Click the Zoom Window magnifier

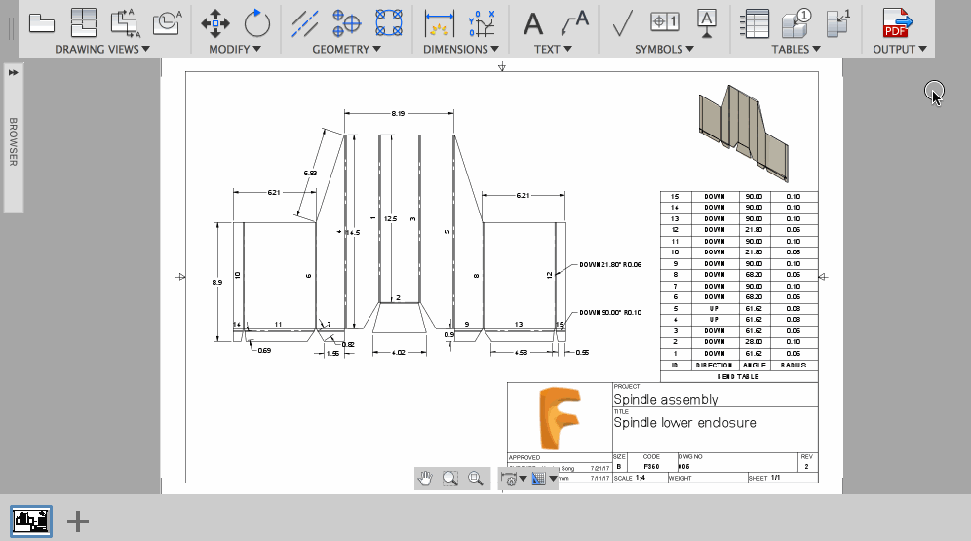[x=450, y=478]
